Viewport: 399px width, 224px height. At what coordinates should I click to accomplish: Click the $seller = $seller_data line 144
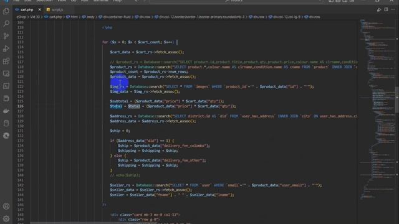(x=172, y=195)
